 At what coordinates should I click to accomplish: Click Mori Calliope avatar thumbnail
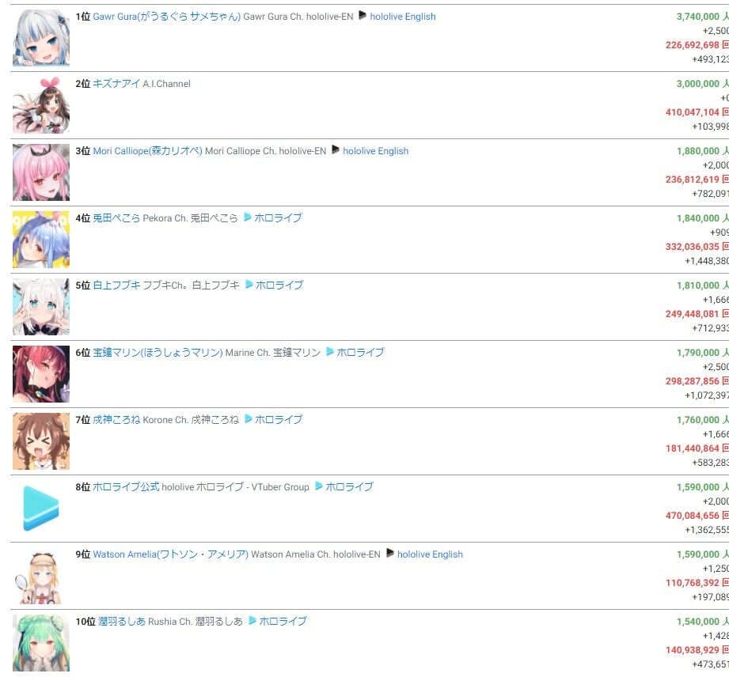click(41, 172)
